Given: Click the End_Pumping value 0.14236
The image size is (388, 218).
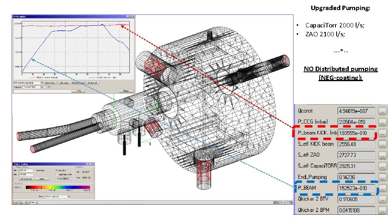Looking at the screenshot, I should click(x=356, y=177).
